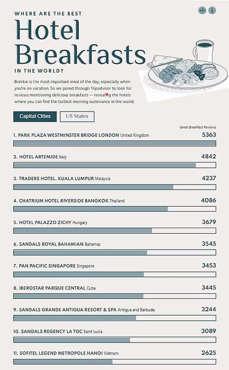Click the Great Breakfast Reviews column label
The image size is (229, 370).
pyautogui.click(x=198, y=127)
